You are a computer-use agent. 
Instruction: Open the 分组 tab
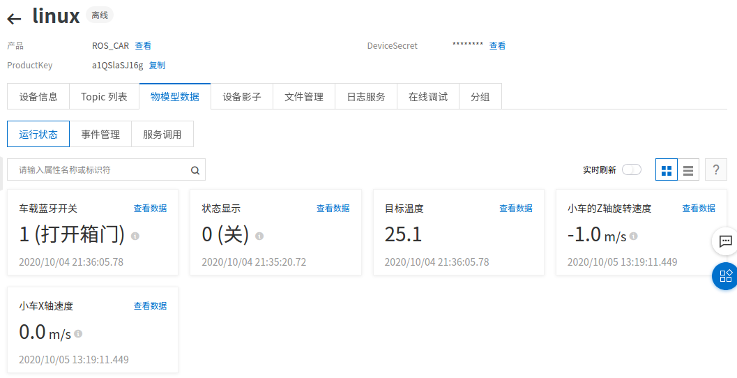point(480,96)
